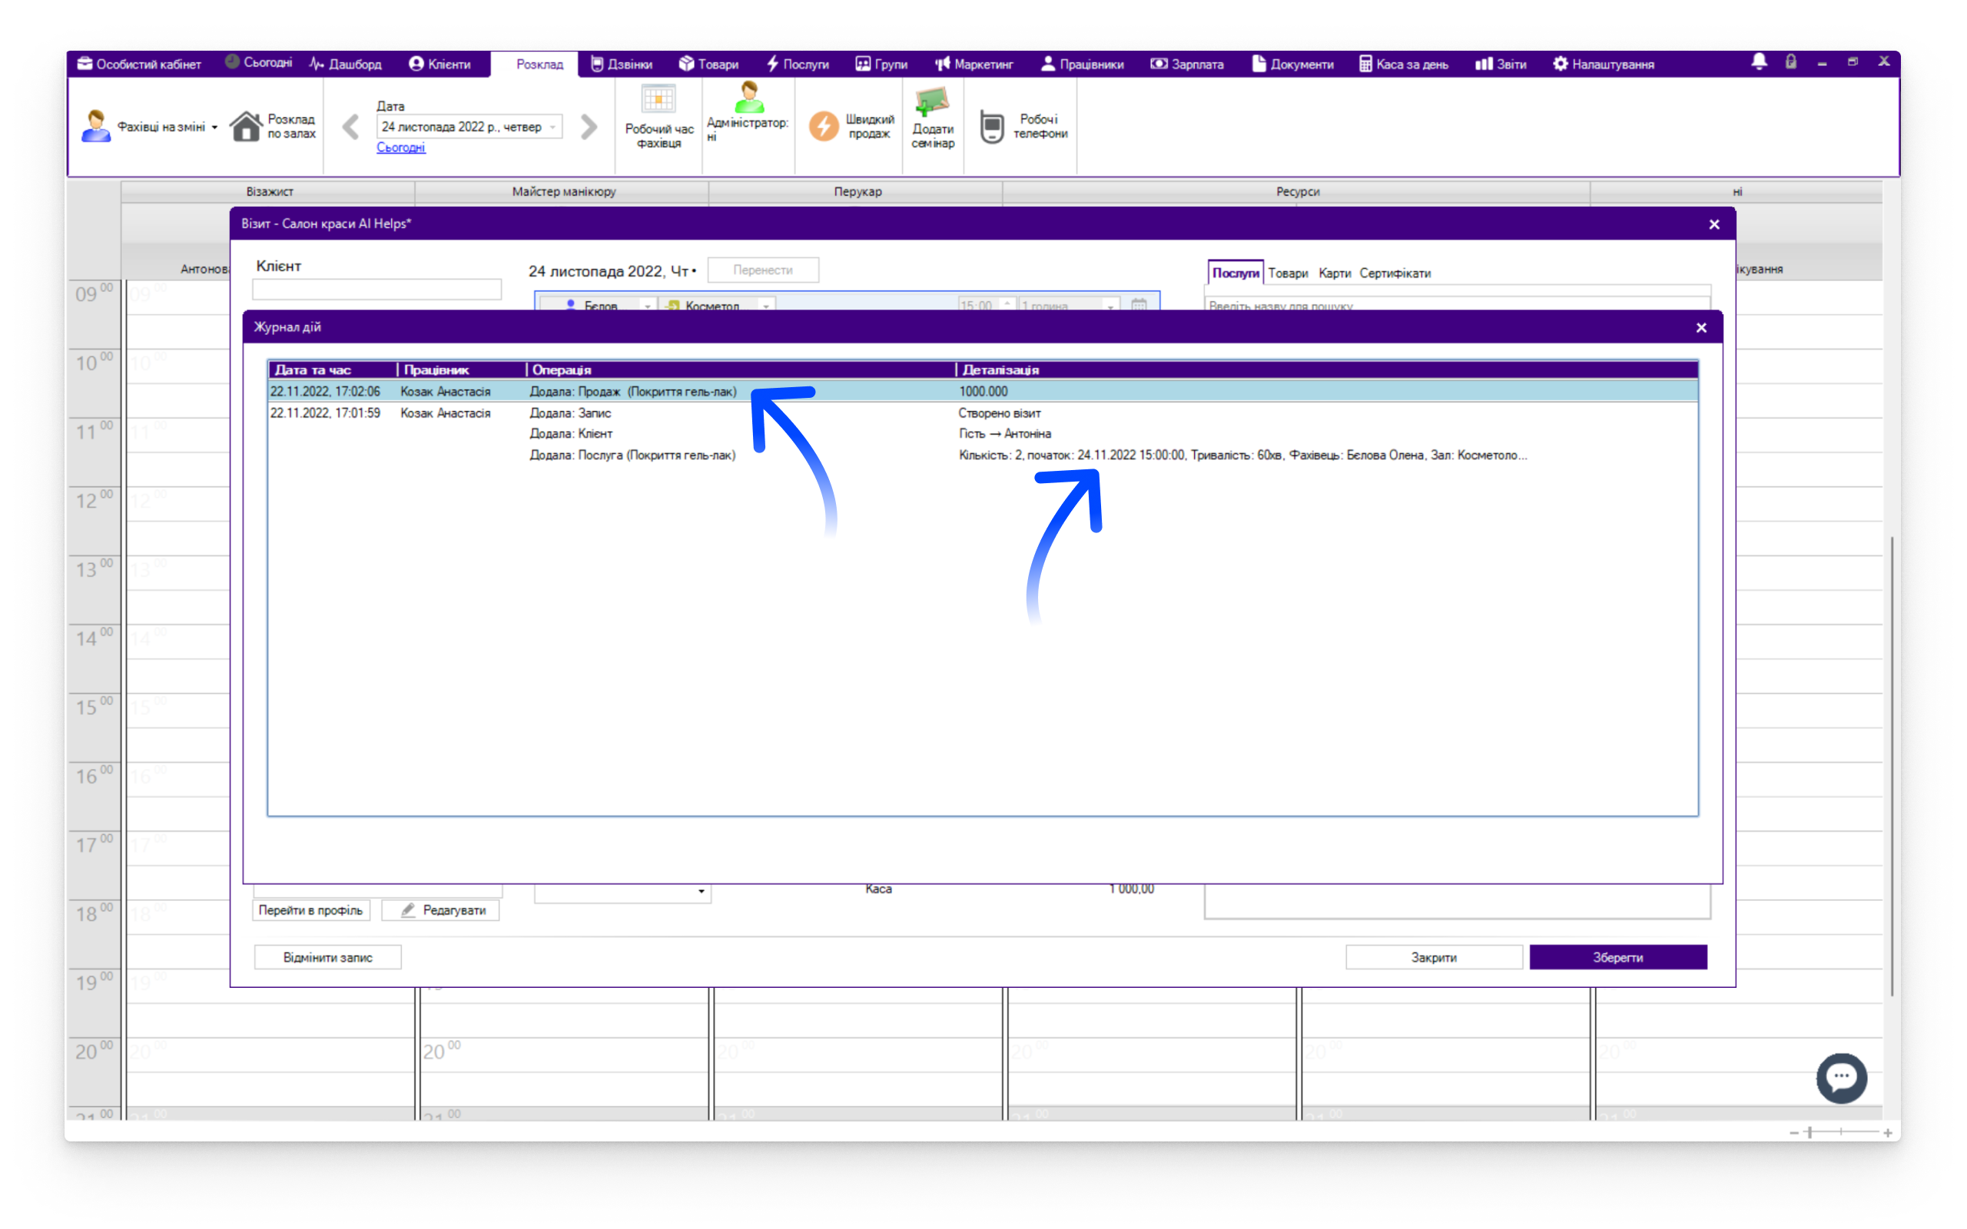Click 'Додала: Послуга (Покриття гель-лак)' entry
Viewport: 1967px width, 1229px height.
pos(632,455)
